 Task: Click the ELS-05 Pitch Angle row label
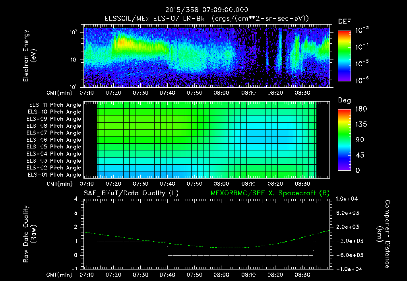[54, 147]
